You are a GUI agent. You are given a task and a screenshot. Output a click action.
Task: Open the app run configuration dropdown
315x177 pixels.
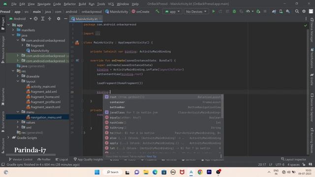pyautogui.click(x=172, y=12)
